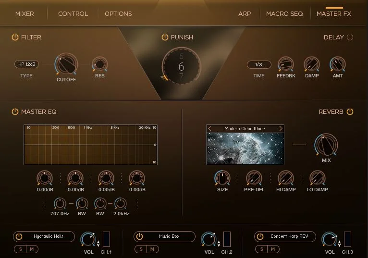Click the CH.2 channel stepper arrows
Viewport: 368px width, 258px height.
219,244
